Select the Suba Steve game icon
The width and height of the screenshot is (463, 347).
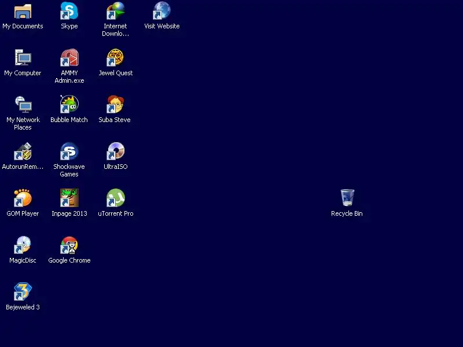tap(115, 104)
